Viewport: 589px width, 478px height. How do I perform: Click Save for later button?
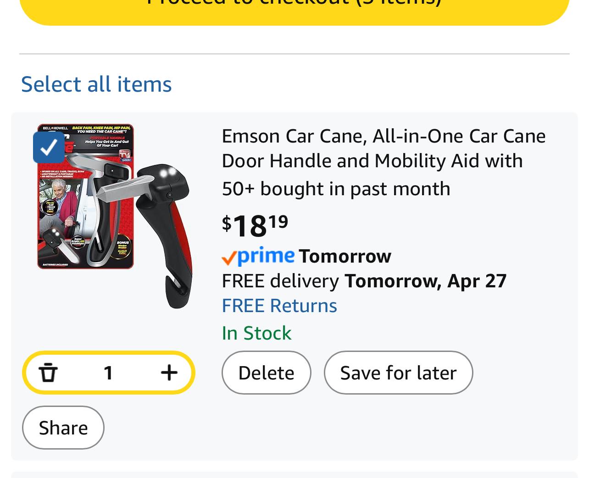pos(398,373)
